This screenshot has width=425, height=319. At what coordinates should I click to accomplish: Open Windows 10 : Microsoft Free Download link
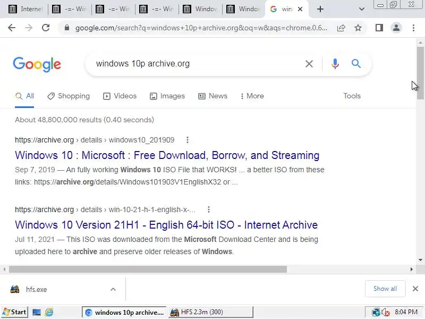(x=167, y=155)
